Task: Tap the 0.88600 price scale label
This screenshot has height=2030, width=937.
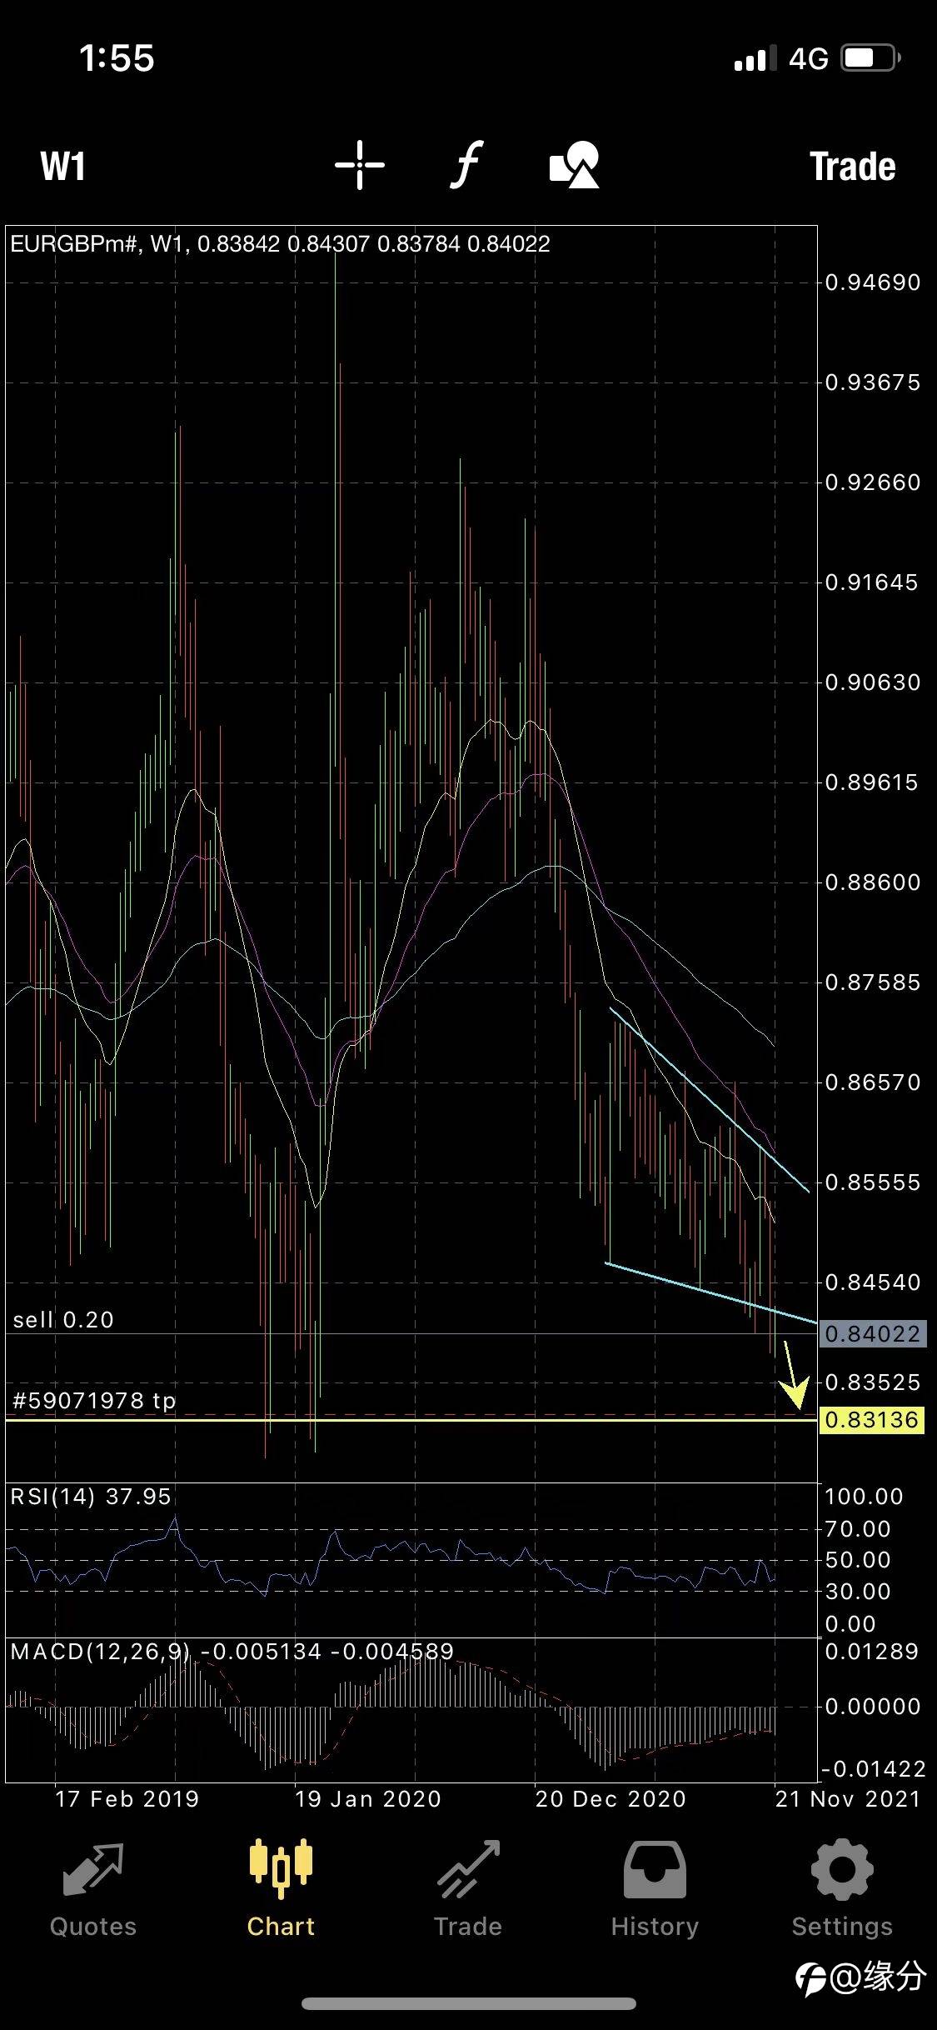Action: click(873, 882)
